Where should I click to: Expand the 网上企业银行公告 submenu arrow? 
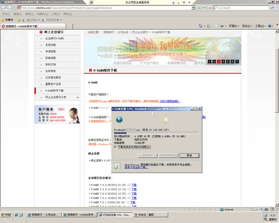pyautogui.click(x=78, y=97)
